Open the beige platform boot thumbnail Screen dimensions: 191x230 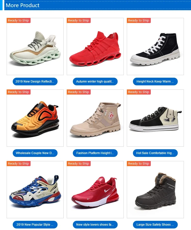click(x=95, y=118)
